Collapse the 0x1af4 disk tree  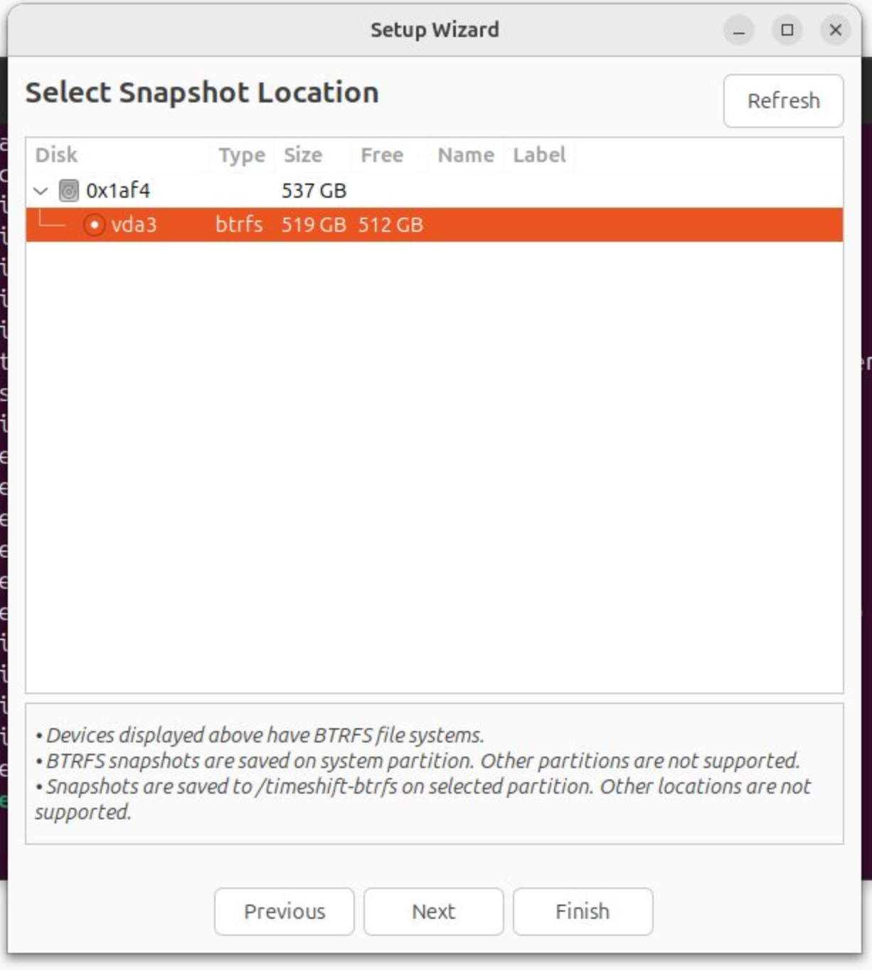pyautogui.click(x=41, y=191)
